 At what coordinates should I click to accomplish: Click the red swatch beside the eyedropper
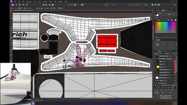pyautogui.click(x=162, y=14)
